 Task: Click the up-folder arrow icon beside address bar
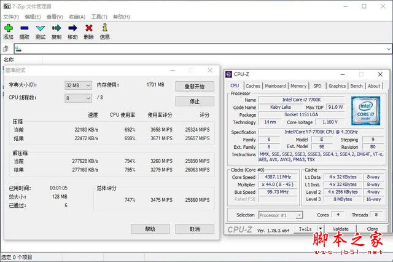click(6, 49)
